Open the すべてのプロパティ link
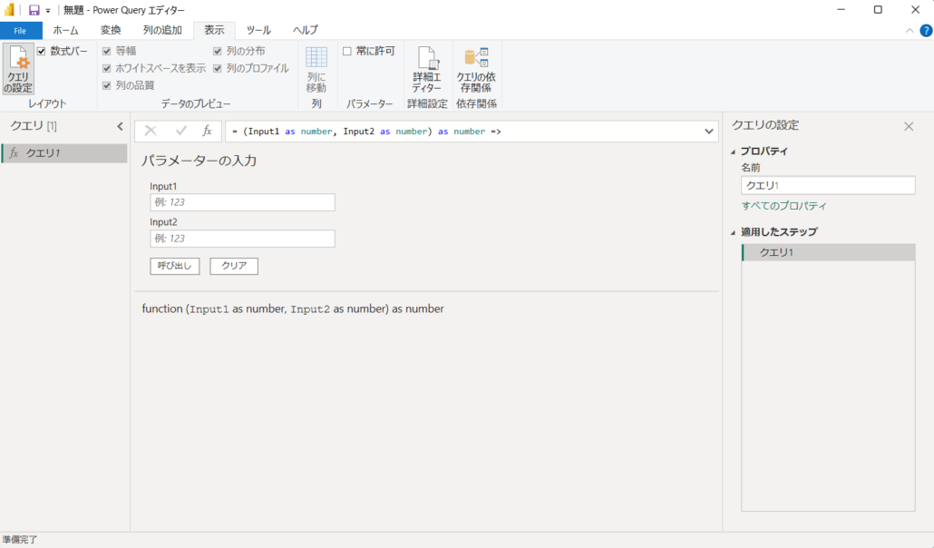 point(783,206)
